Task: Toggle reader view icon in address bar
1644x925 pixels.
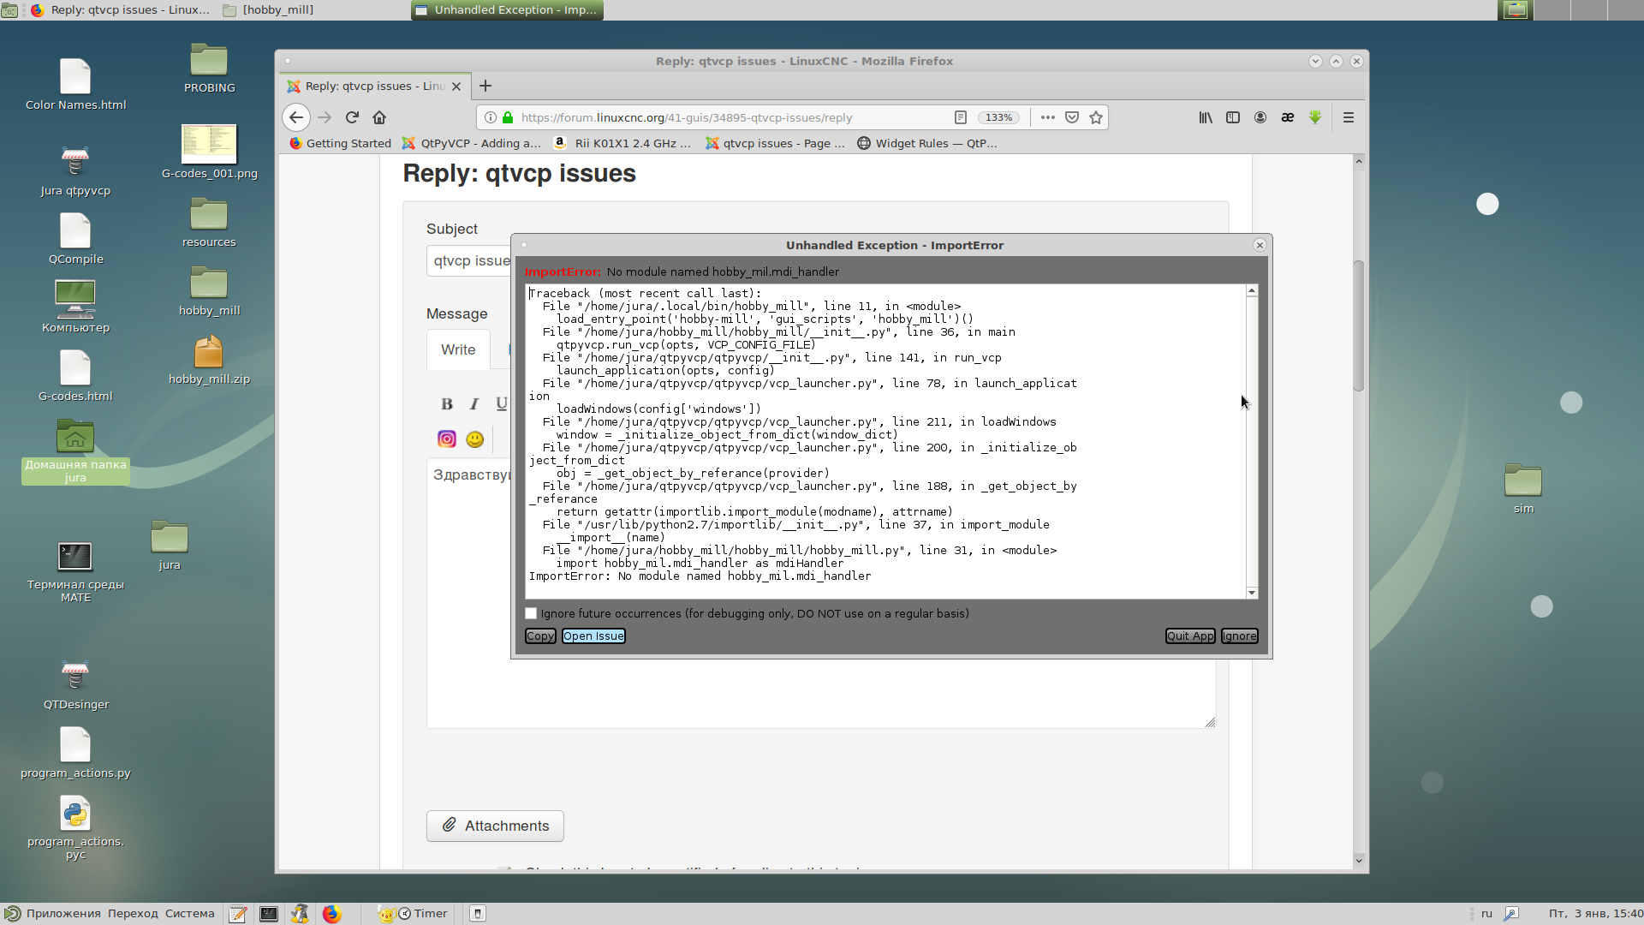Action: coord(961,117)
